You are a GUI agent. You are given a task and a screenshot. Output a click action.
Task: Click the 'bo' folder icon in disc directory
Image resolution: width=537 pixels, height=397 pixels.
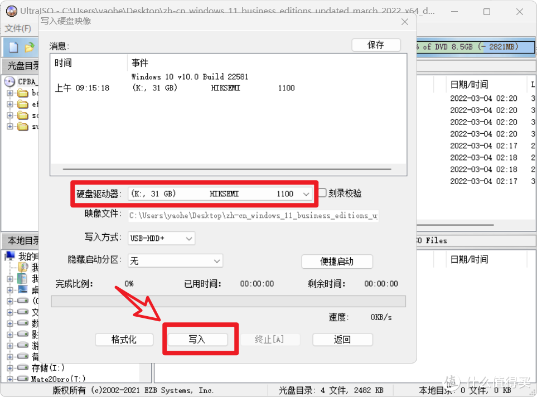pyautogui.click(x=22, y=93)
